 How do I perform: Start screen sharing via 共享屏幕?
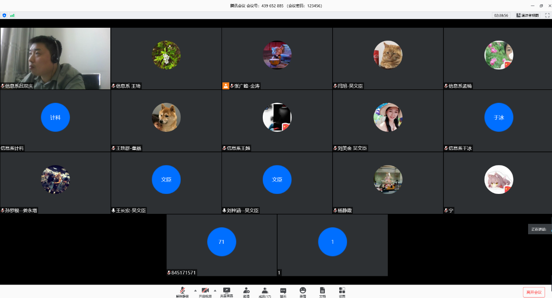(226, 291)
